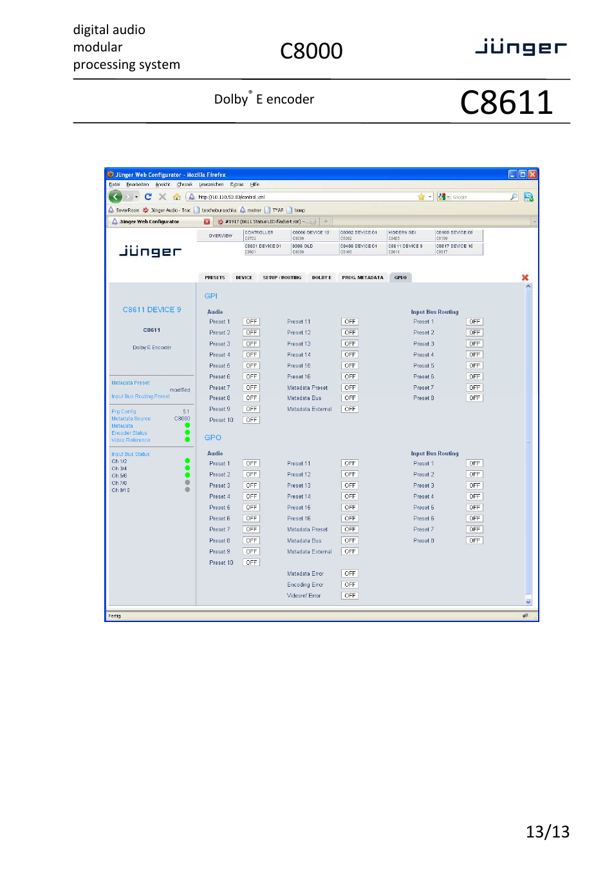614x869 pixels.
Task: Open the search engine selector dropdown
Action: point(444,197)
